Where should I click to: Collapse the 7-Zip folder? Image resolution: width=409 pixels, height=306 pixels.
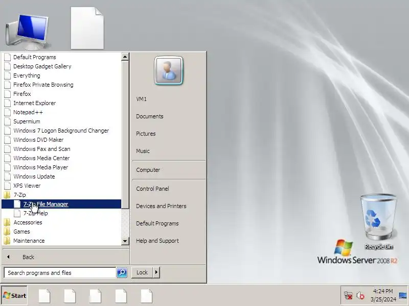click(61, 195)
